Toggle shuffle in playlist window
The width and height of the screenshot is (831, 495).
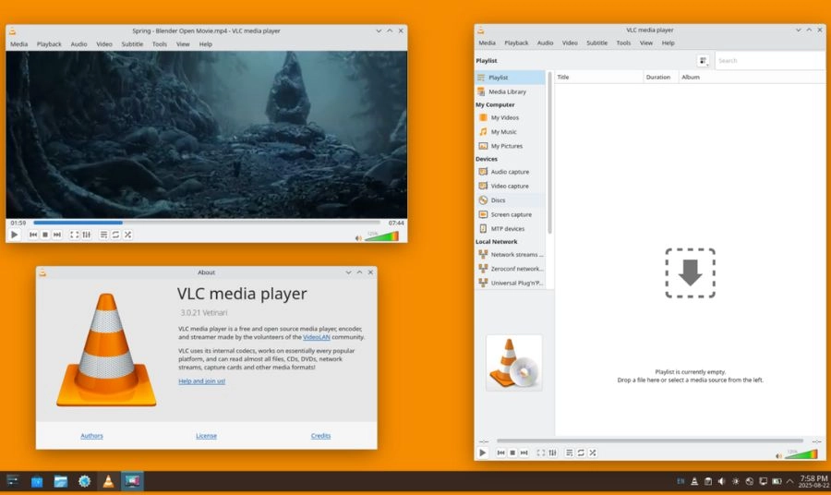(x=593, y=453)
